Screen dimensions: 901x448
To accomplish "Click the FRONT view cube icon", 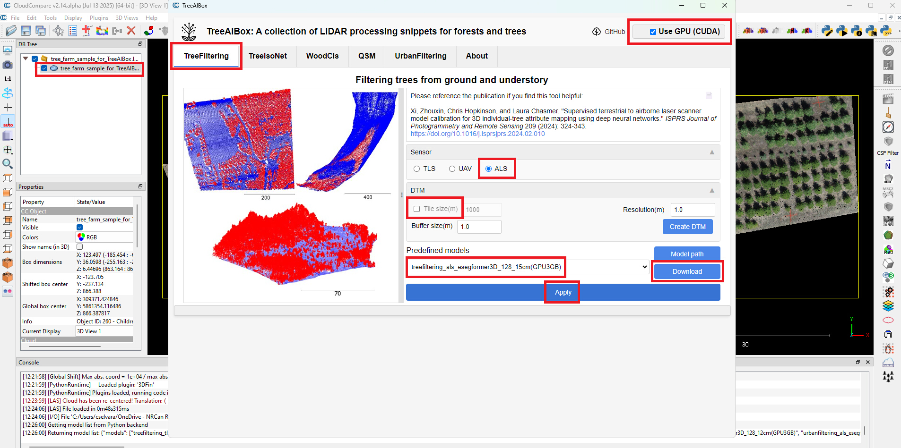I will (8, 263).
